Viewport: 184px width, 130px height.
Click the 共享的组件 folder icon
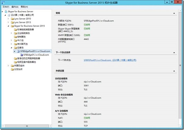tap(12, 66)
